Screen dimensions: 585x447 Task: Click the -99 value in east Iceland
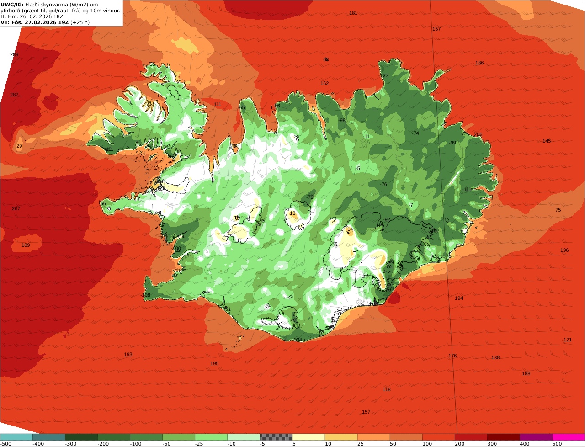coord(452,143)
